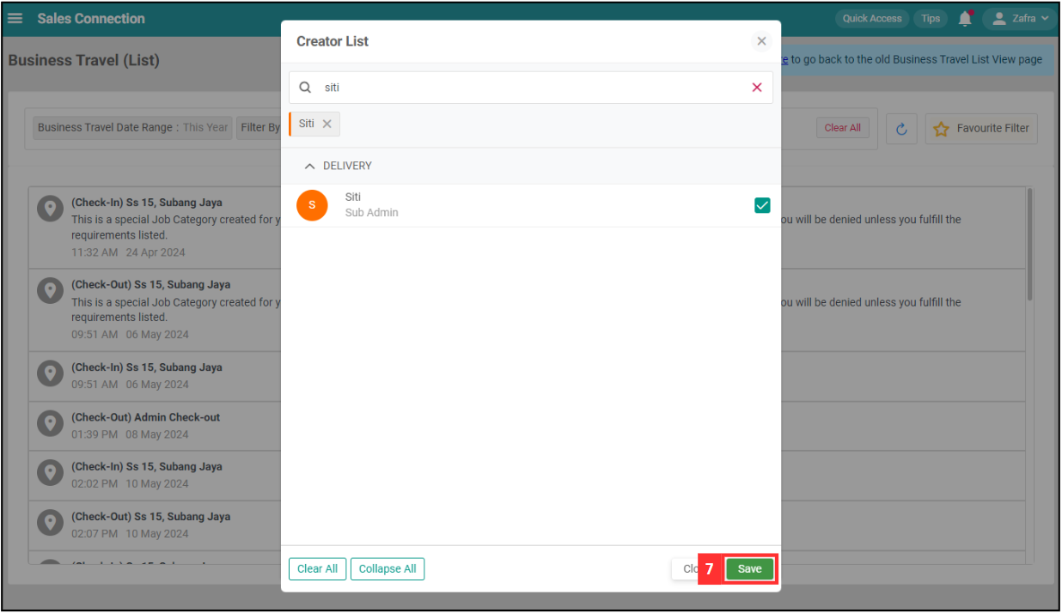Click location pin for 09:51 AM Check-Out entry
This screenshot has width=1062, height=613.
coord(50,290)
